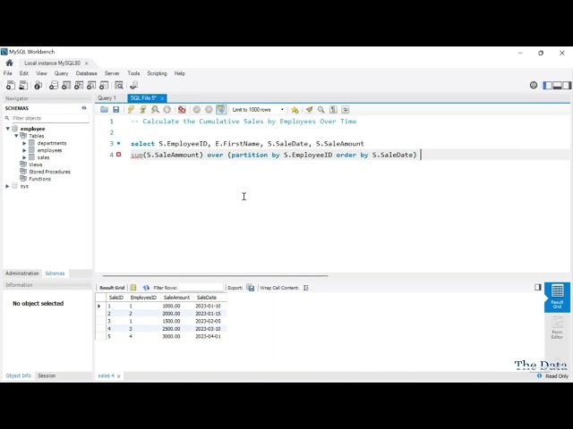
Task: Create a new SQL tab toolbar icon
Action: (x=11, y=86)
